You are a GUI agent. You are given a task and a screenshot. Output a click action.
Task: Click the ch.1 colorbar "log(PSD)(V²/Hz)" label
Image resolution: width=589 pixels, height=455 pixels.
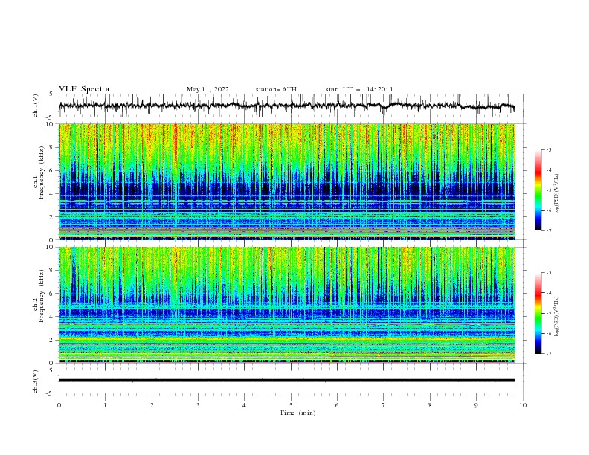[x=556, y=194]
